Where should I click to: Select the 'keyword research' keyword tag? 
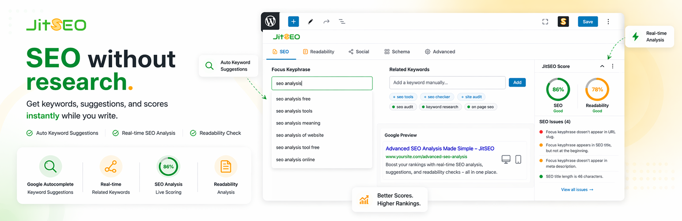pyautogui.click(x=440, y=107)
